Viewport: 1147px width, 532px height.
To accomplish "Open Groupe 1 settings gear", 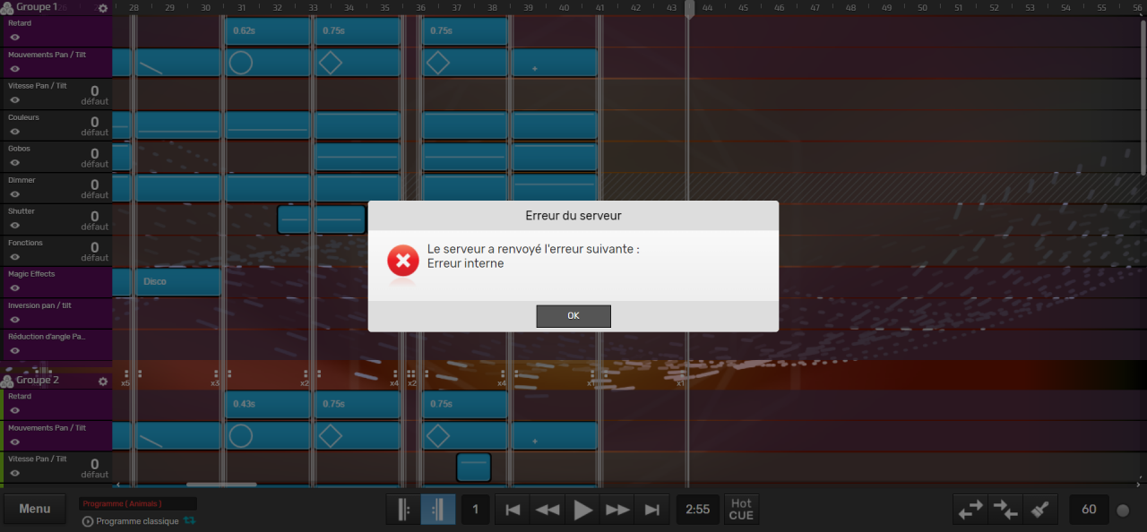I will [x=103, y=8].
